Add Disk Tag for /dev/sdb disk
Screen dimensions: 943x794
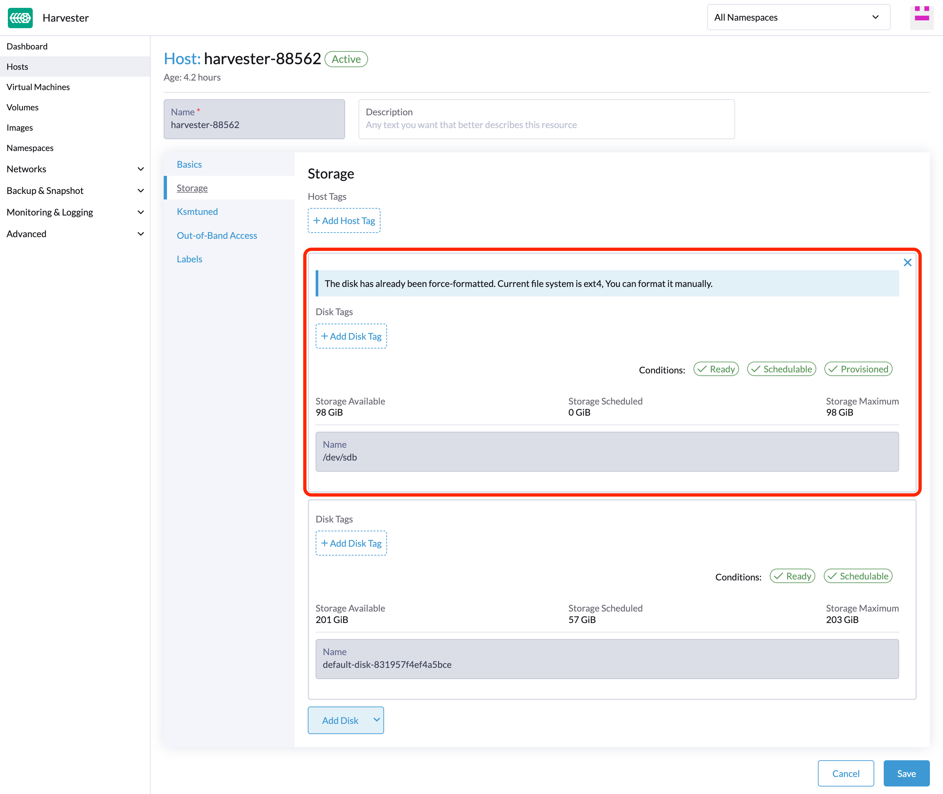[x=351, y=336]
